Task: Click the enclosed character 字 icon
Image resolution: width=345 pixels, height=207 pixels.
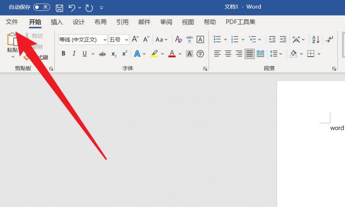Action: pos(200,53)
